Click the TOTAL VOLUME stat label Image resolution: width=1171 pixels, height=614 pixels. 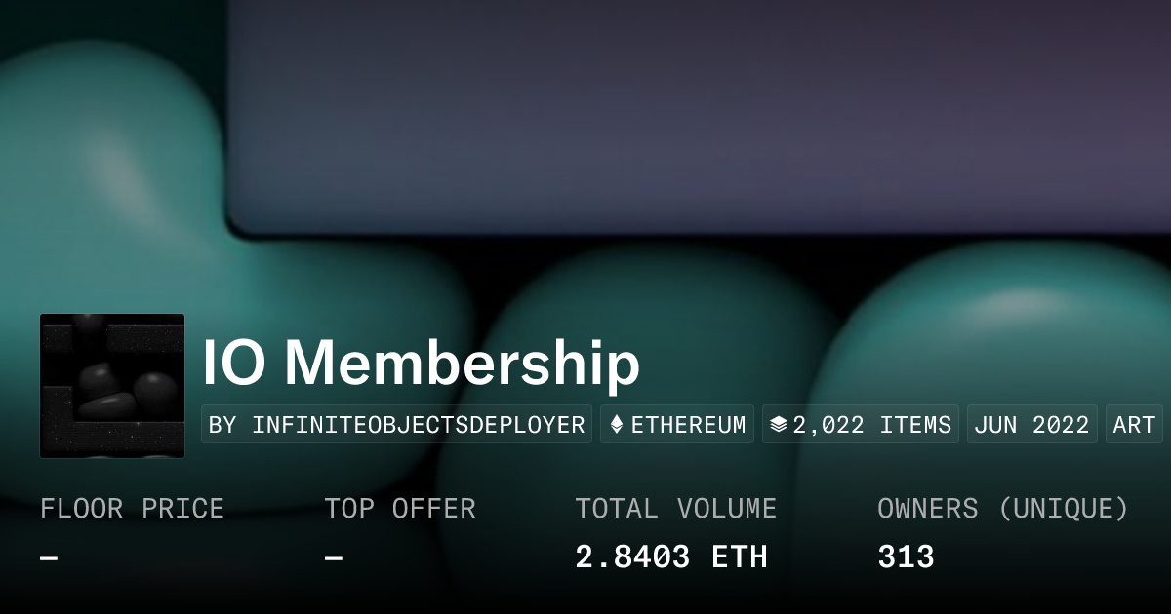tap(675, 509)
